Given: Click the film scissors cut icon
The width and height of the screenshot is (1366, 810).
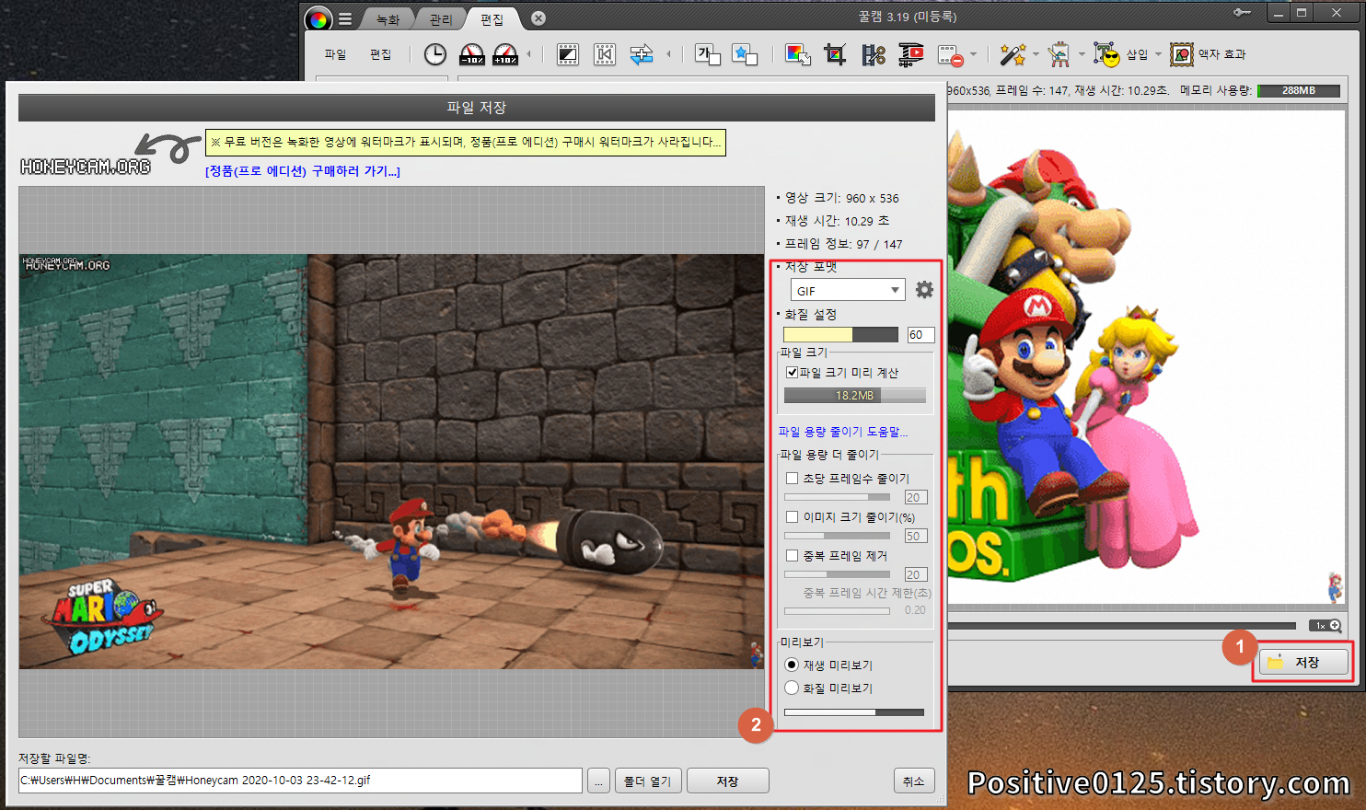Looking at the screenshot, I should [874, 54].
